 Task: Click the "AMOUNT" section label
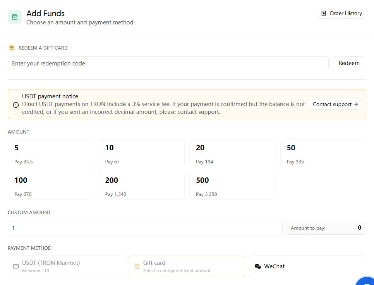coord(19,132)
